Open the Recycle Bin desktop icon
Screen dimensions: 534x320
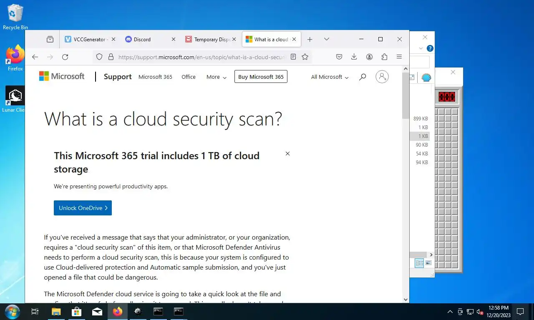click(x=15, y=17)
